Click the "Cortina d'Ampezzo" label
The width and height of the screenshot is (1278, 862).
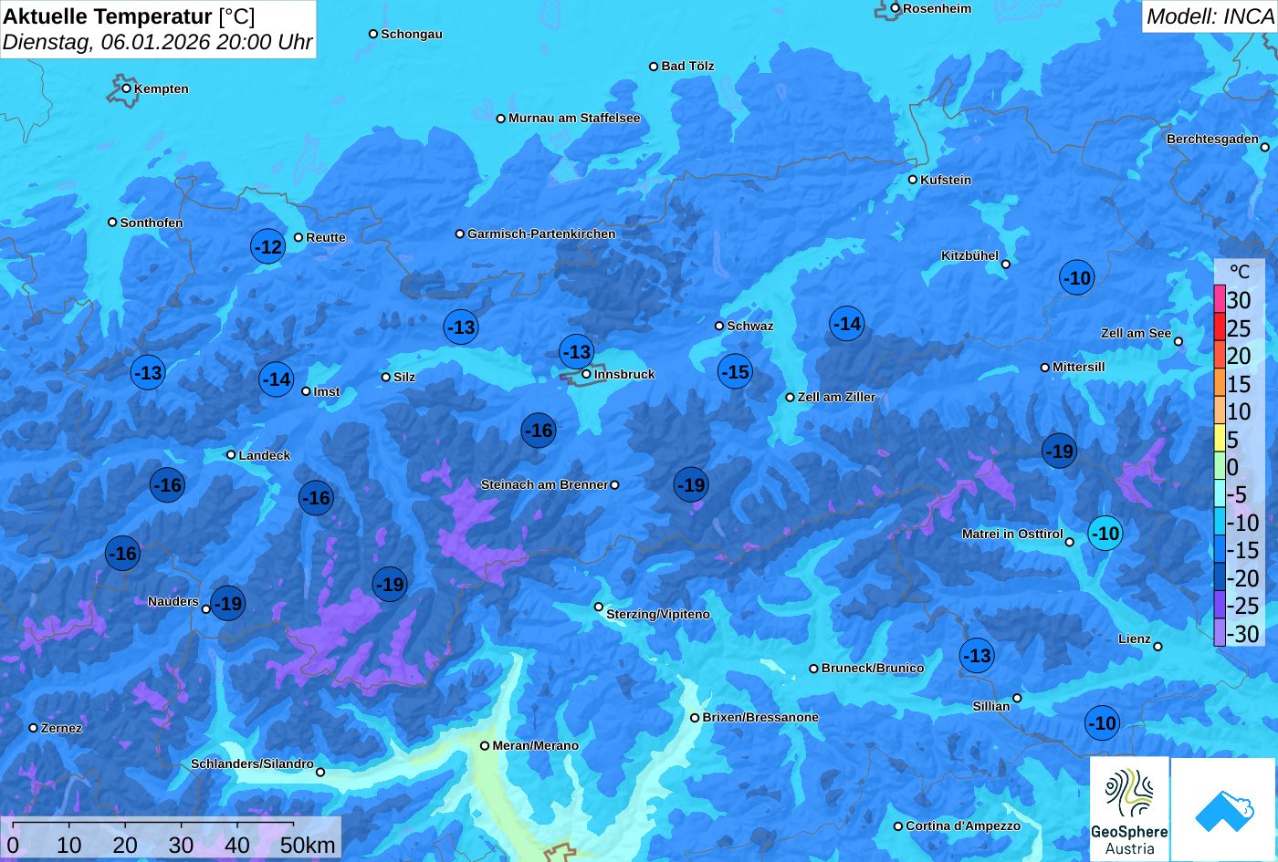pos(963,826)
